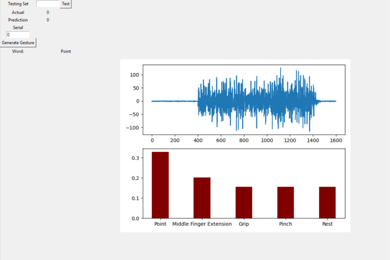Click the Actual label text

click(18, 13)
